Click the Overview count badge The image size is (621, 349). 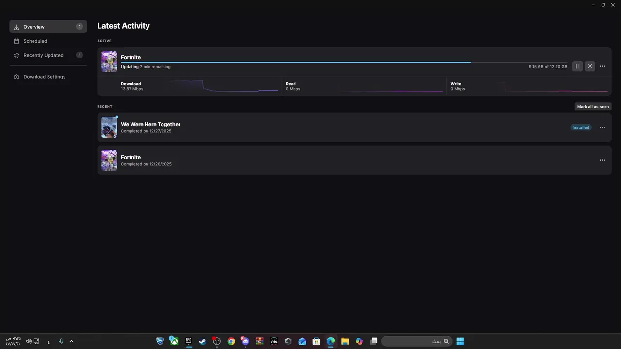[x=80, y=27]
